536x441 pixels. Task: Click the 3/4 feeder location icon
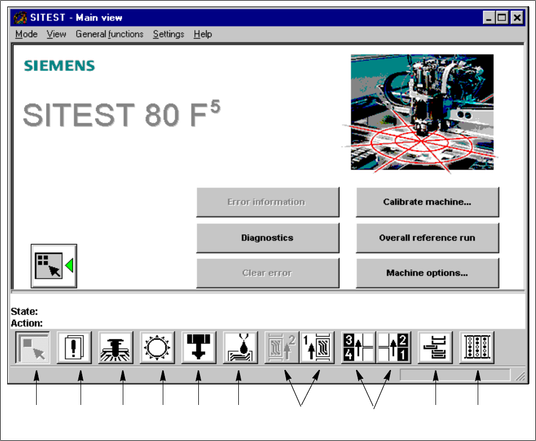(x=359, y=347)
